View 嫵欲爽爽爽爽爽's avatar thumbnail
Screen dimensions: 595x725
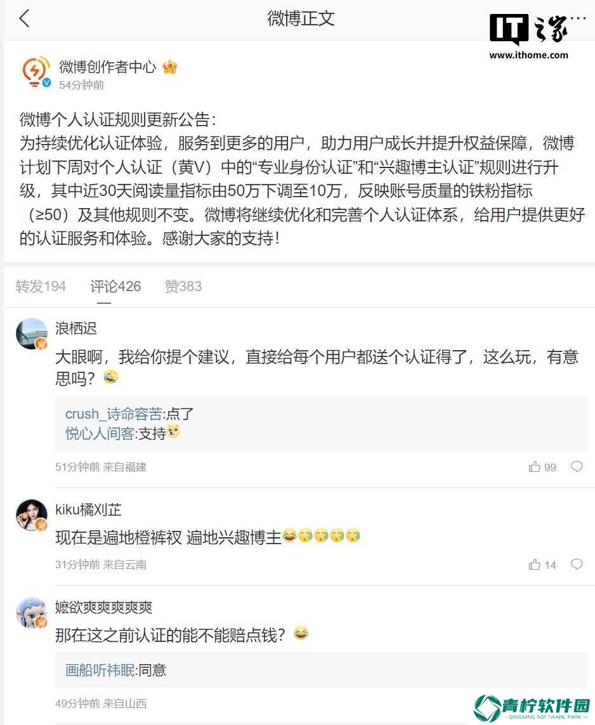pyautogui.click(x=32, y=612)
